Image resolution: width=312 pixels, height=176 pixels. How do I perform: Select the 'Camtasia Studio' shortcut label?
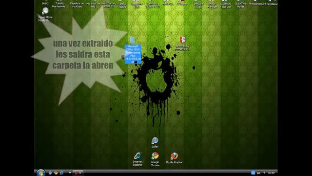point(153,5)
